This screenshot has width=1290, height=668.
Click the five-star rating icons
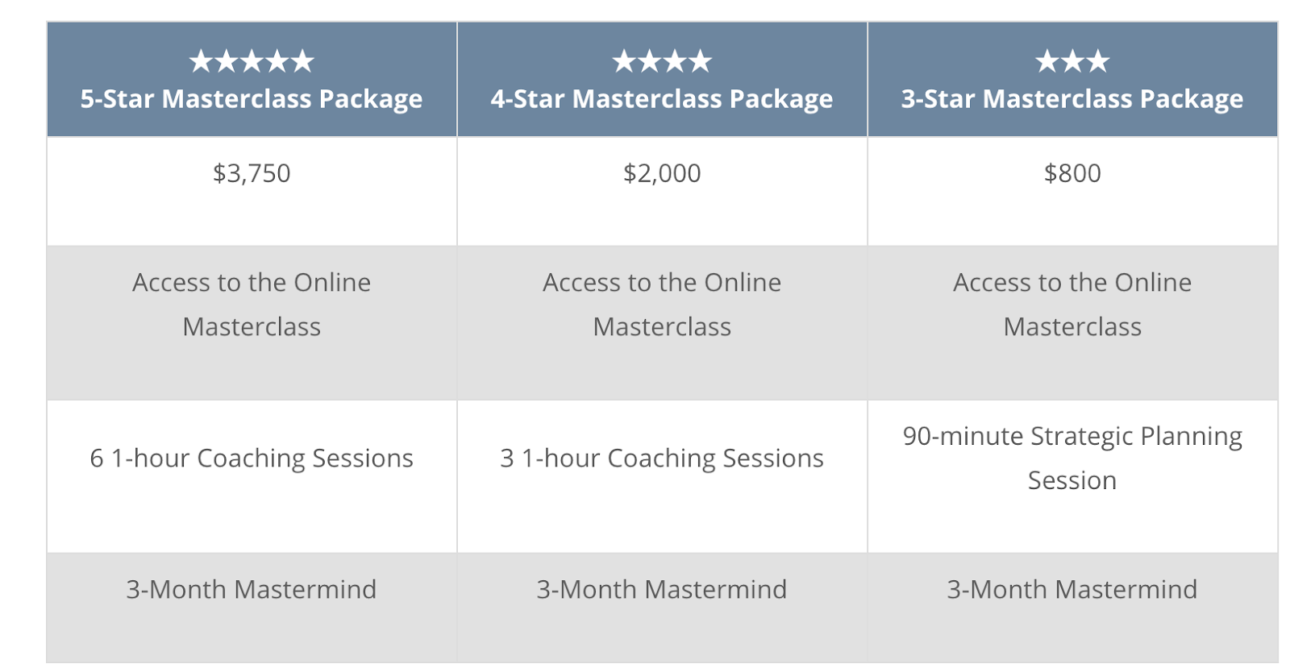[252, 61]
